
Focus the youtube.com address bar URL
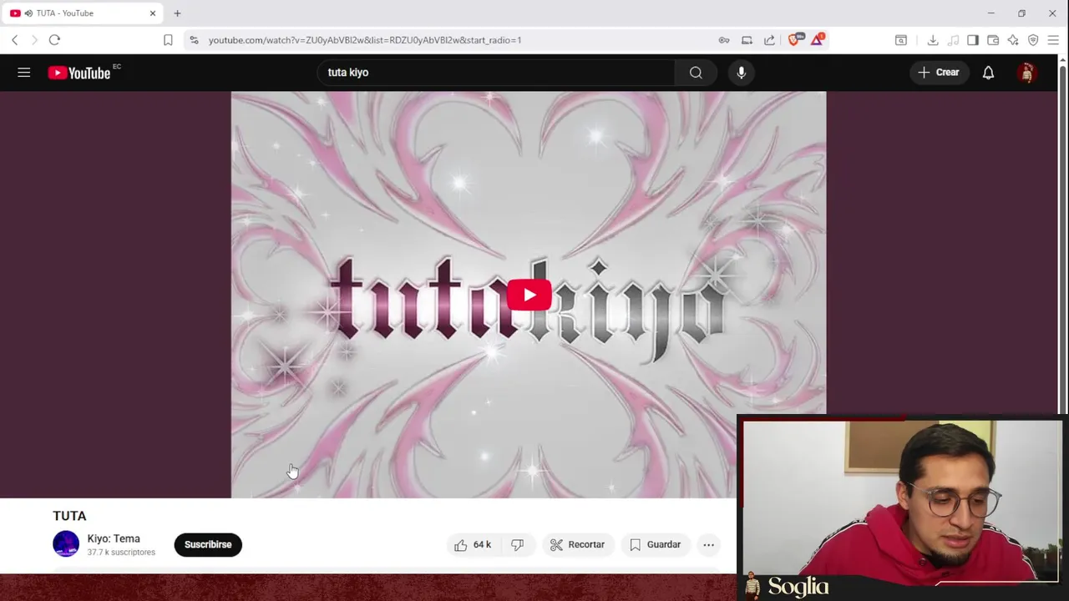point(365,40)
